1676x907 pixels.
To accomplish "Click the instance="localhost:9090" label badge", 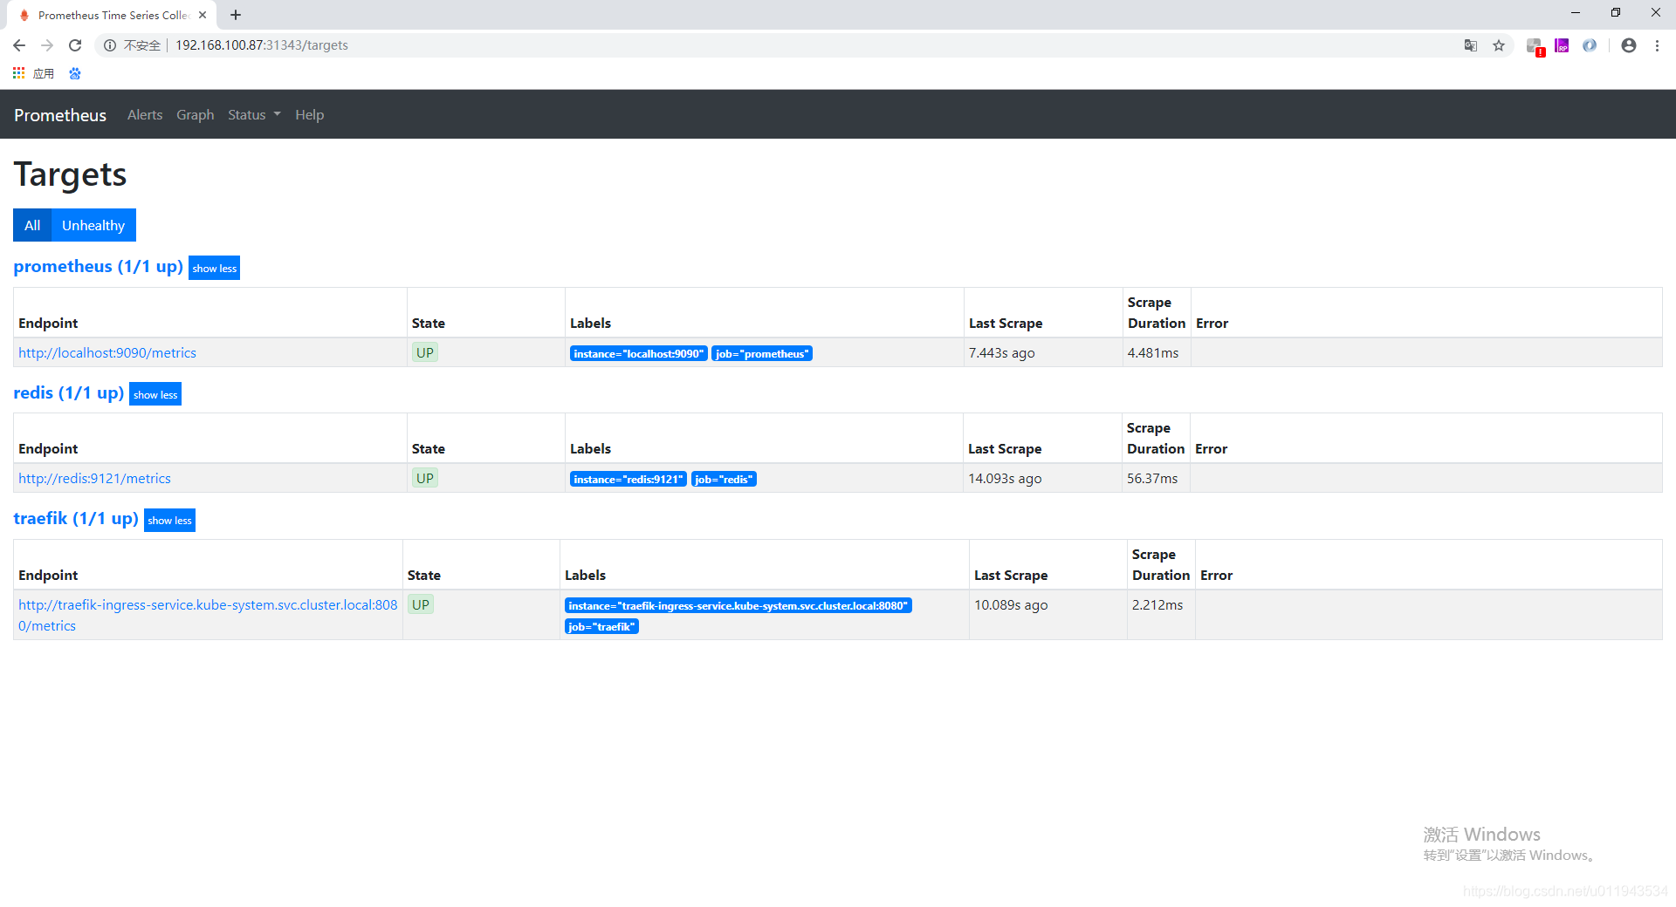I will click(x=638, y=353).
